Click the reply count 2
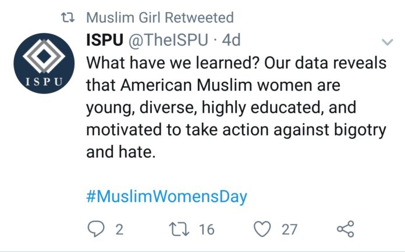The width and height of the screenshot is (405, 252). (119, 229)
